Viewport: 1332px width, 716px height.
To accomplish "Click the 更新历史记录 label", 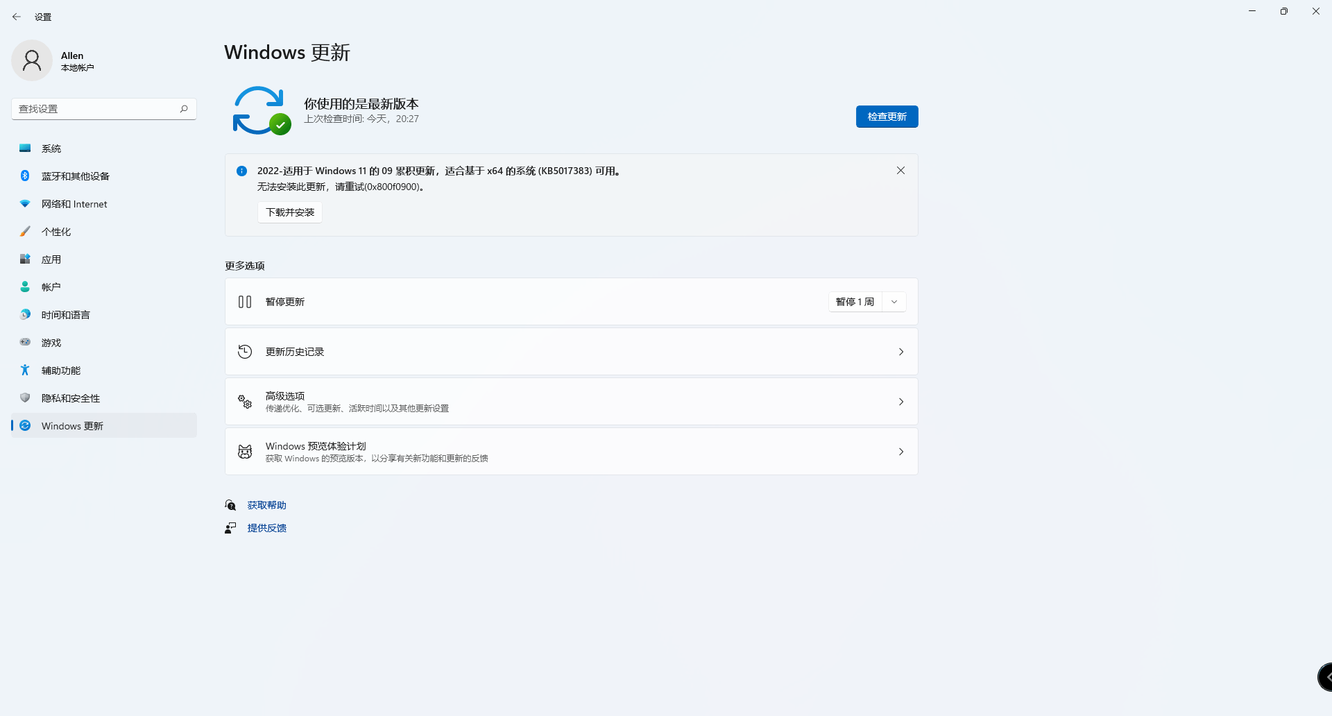I will (x=295, y=352).
